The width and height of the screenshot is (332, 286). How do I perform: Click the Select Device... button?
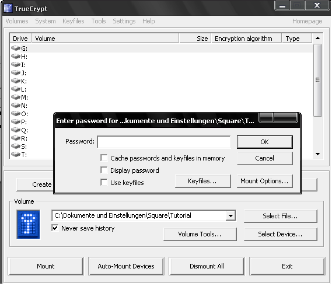280,234
